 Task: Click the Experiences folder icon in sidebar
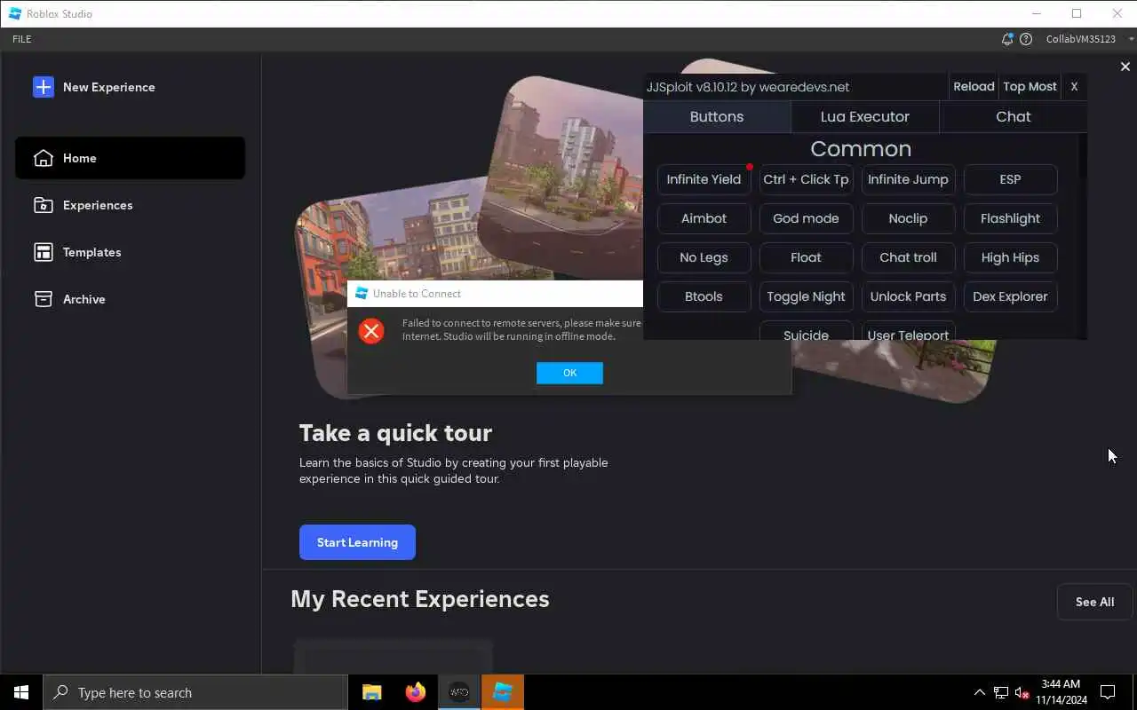[43, 205]
